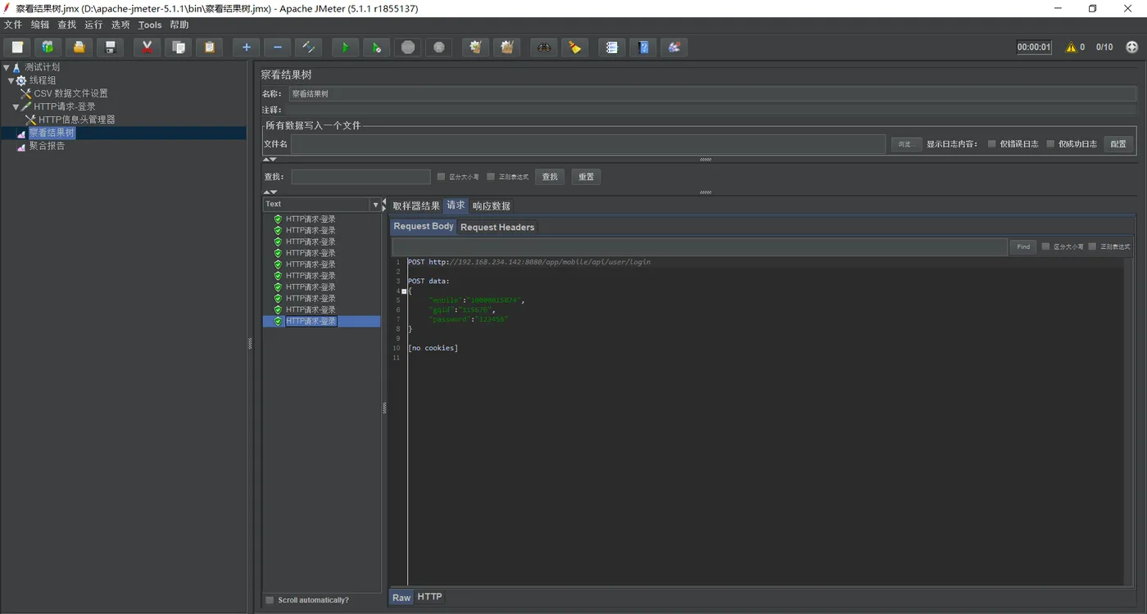Screen dimensions: 1147x614
Task: Select 察看结果树 node in the tree
Action: [x=52, y=133]
